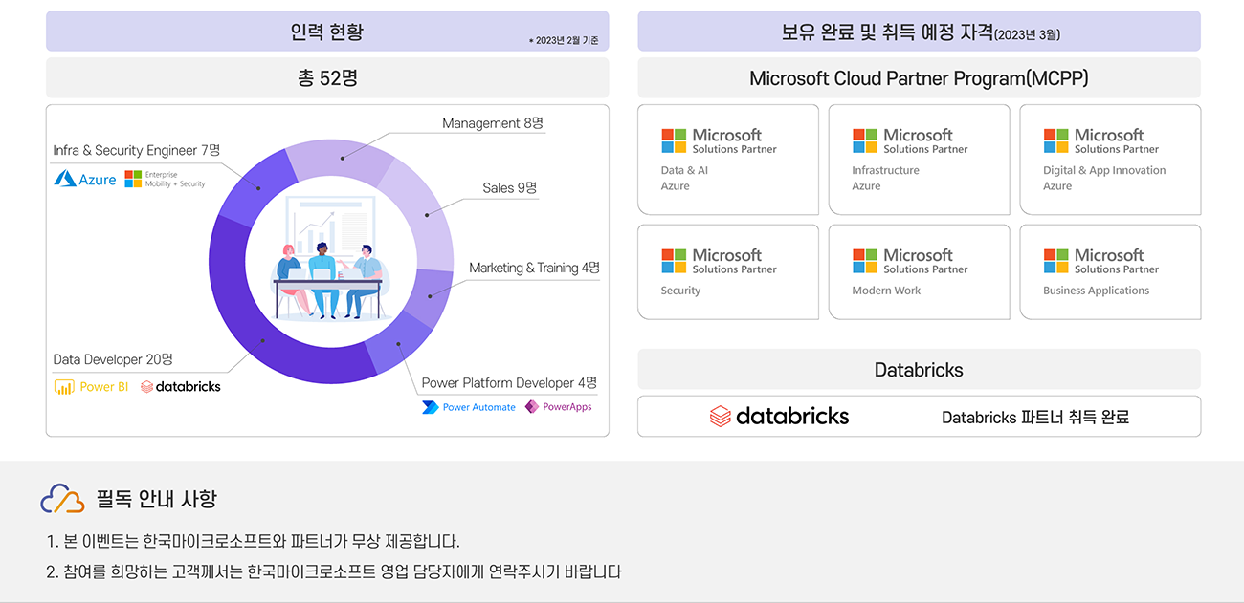Click the 'Business Applications' card text
Image resolution: width=1244 pixels, height=603 pixels.
pos(1096,291)
